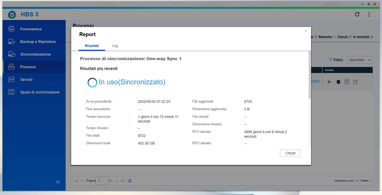This screenshot has height=195, width=382.
Task: Go to Backup e Ripristino section
Action: coord(38,42)
